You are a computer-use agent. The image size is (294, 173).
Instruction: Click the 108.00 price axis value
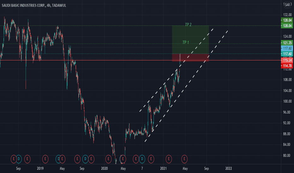coord(287,80)
